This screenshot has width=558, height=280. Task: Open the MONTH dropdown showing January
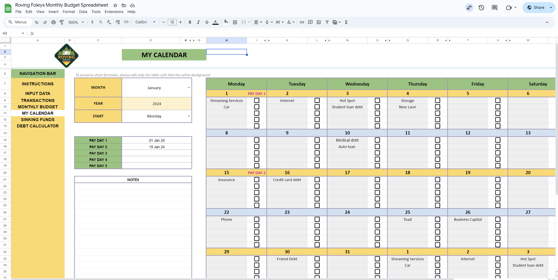[188, 87]
